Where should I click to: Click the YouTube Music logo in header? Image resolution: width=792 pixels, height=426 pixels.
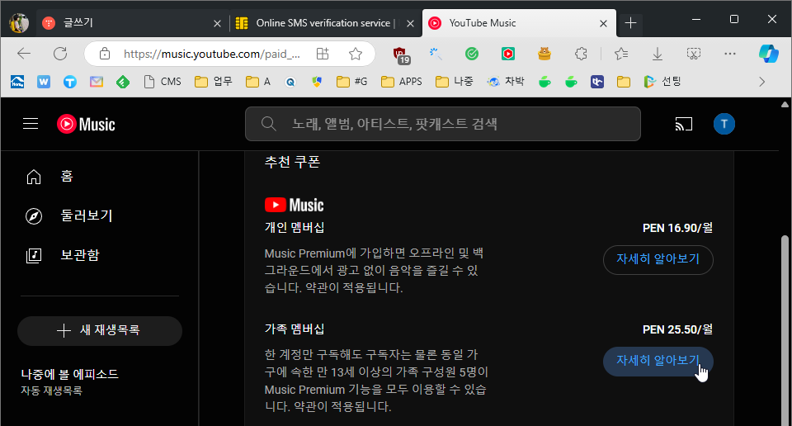pyautogui.click(x=86, y=124)
